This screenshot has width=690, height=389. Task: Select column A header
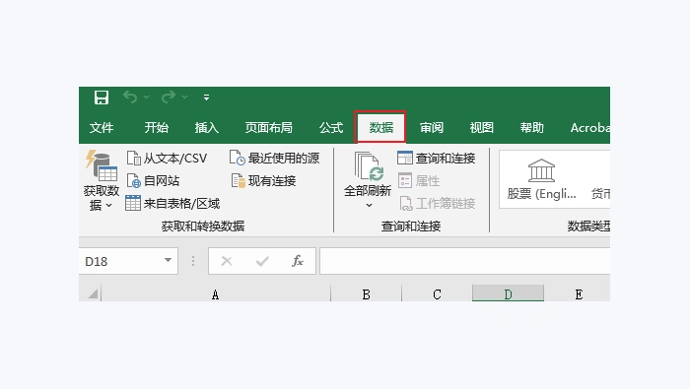coord(216,293)
